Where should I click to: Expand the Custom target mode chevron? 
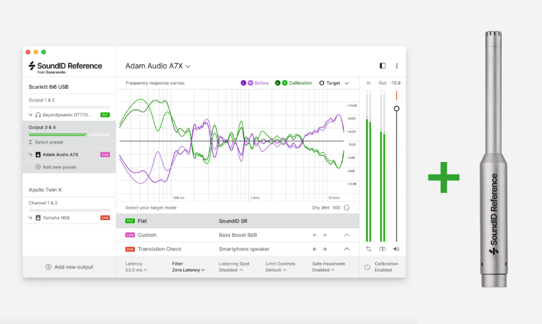[347, 235]
